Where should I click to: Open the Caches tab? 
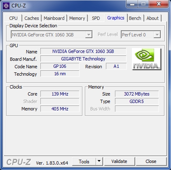(x=32, y=18)
